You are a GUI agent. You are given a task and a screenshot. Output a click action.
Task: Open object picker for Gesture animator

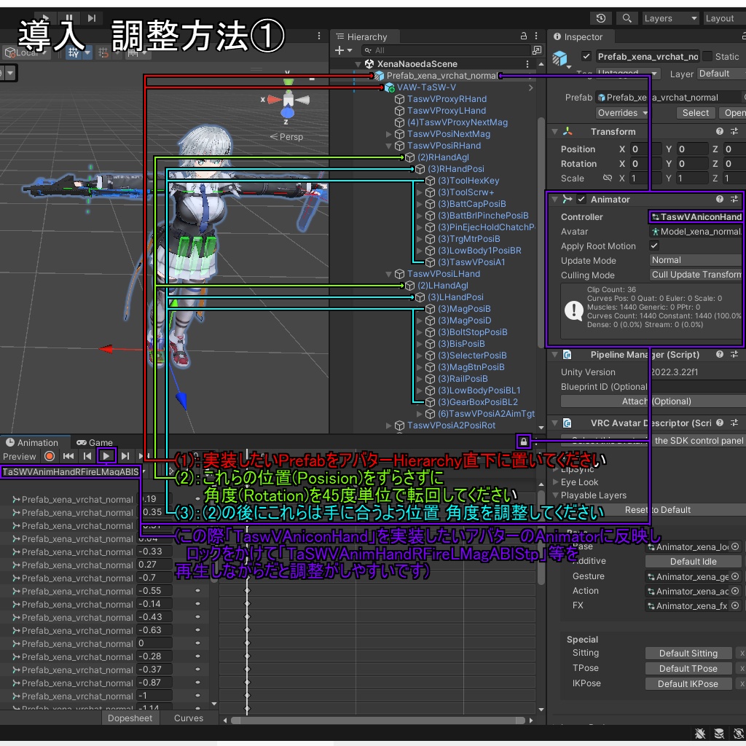(x=736, y=576)
